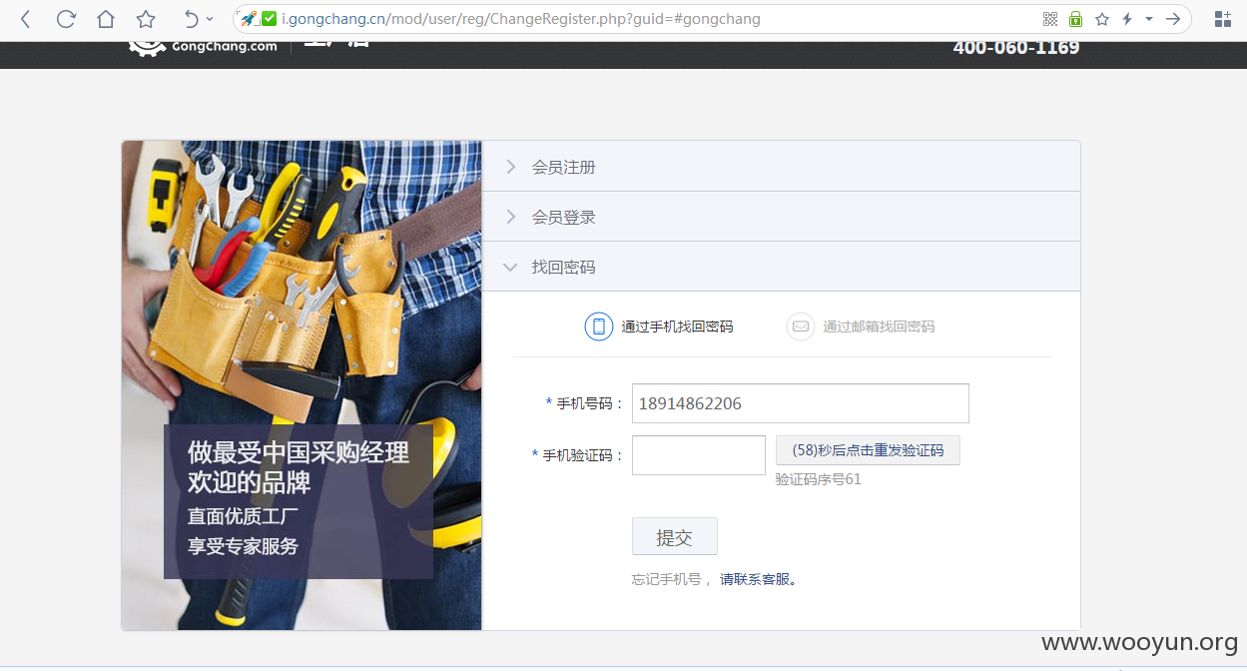Viewport: 1247px width, 671px height.
Task: Click the 享受专家服务 text on banner
Action: tap(243, 546)
